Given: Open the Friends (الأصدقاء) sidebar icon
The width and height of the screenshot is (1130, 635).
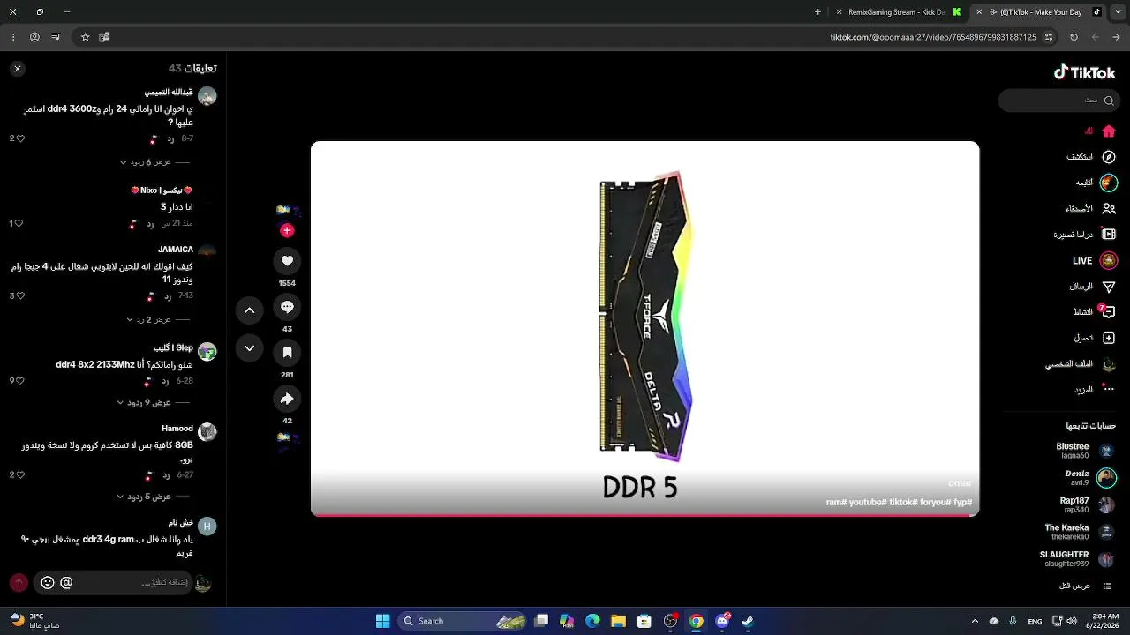Looking at the screenshot, I should 1109,209.
